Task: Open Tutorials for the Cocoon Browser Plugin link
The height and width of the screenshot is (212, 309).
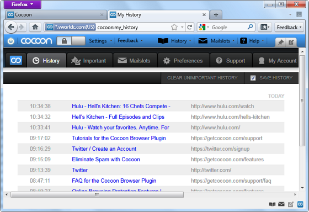Action: pyautogui.click(x=119, y=138)
